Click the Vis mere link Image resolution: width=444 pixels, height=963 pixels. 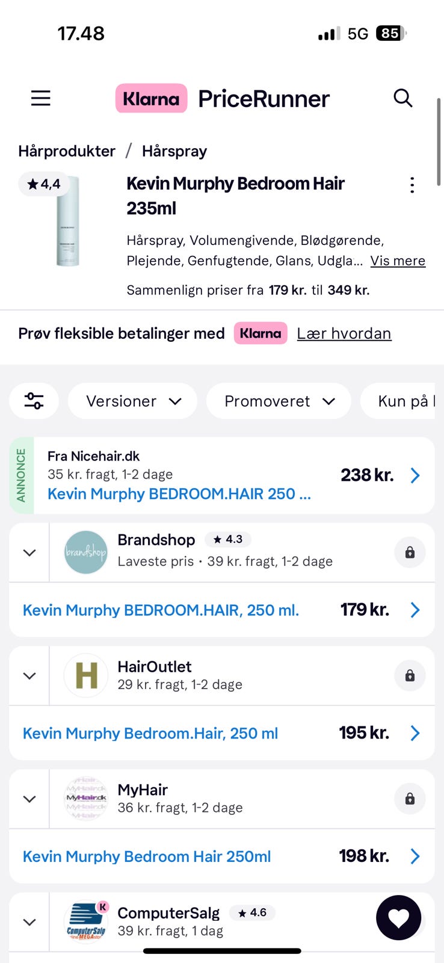(x=398, y=261)
